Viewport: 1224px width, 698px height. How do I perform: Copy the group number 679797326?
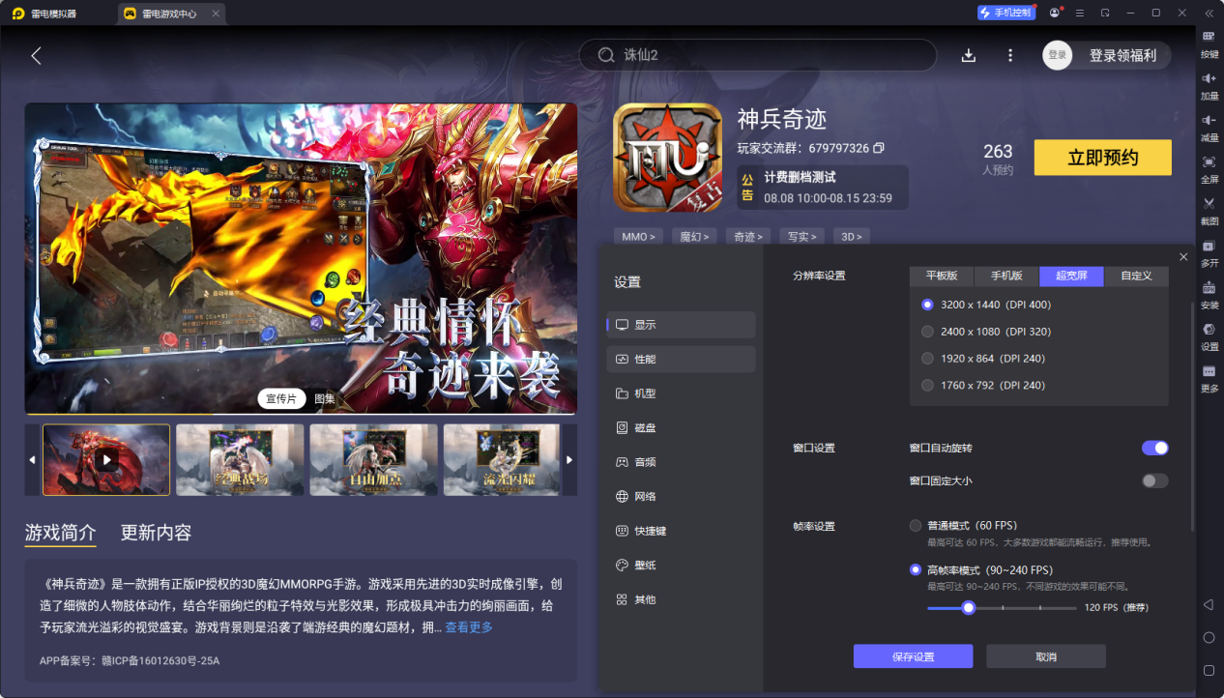click(879, 148)
